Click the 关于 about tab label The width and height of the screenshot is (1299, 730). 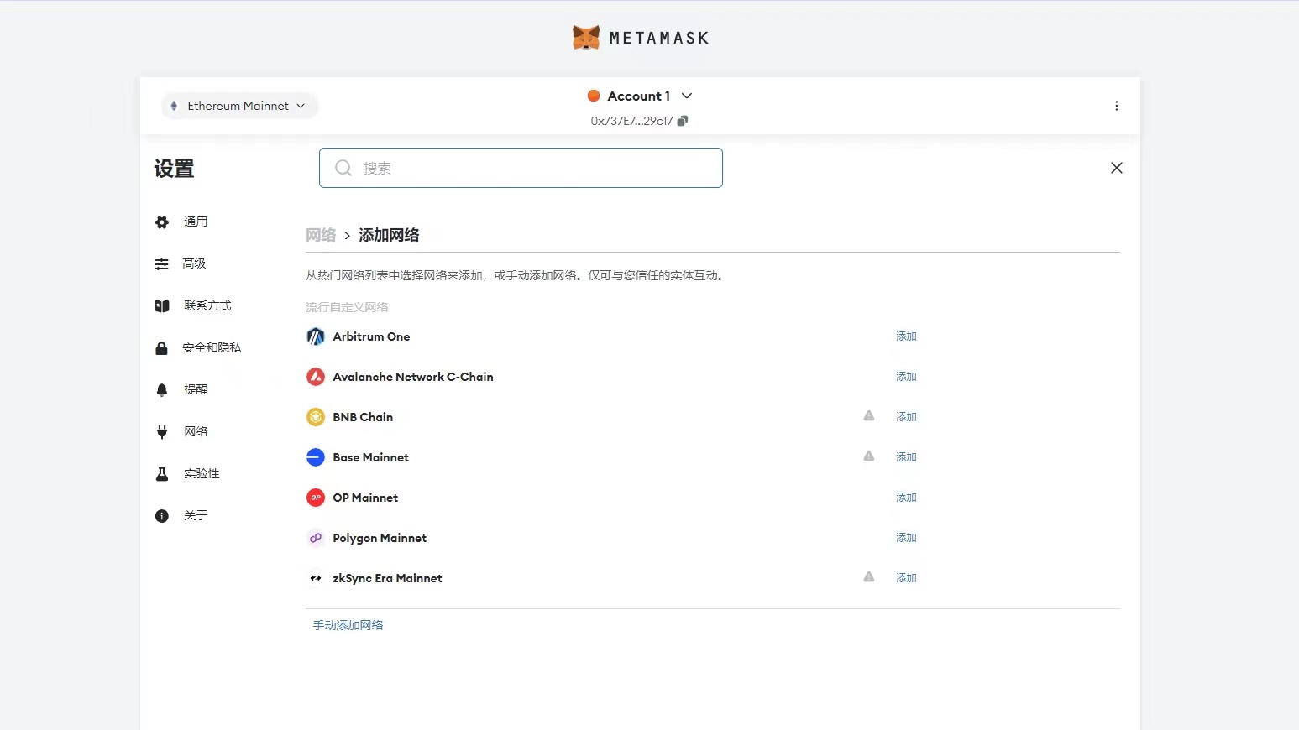pyautogui.click(x=196, y=515)
